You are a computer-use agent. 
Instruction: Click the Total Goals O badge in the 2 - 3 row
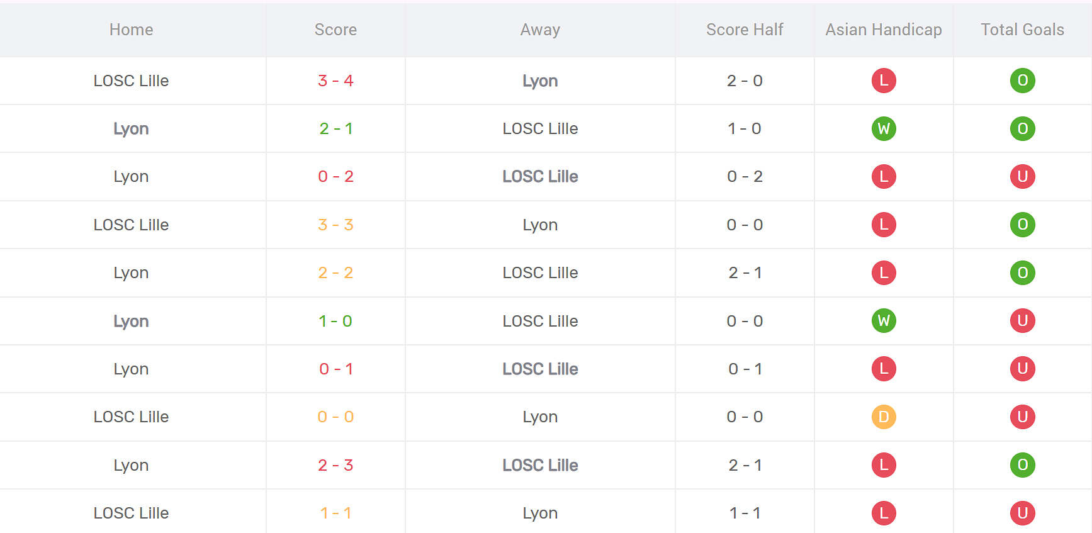1022,465
